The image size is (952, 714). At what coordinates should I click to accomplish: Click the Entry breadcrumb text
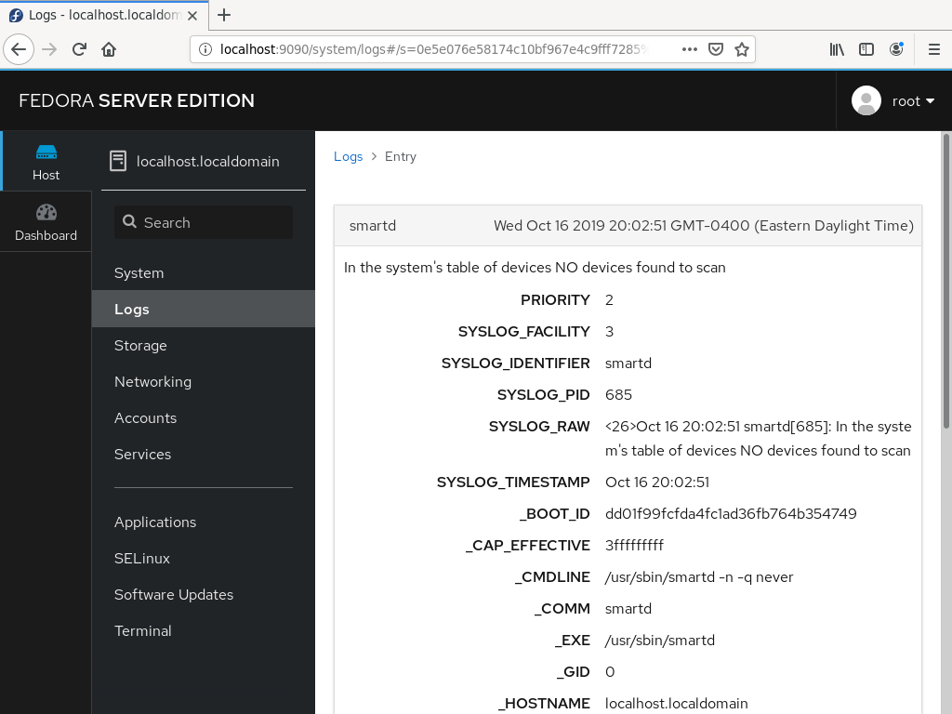point(401,156)
